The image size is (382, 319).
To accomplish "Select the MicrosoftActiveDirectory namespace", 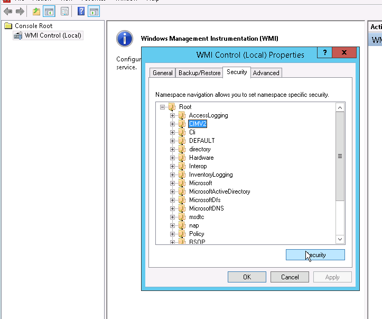I will [x=219, y=192].
